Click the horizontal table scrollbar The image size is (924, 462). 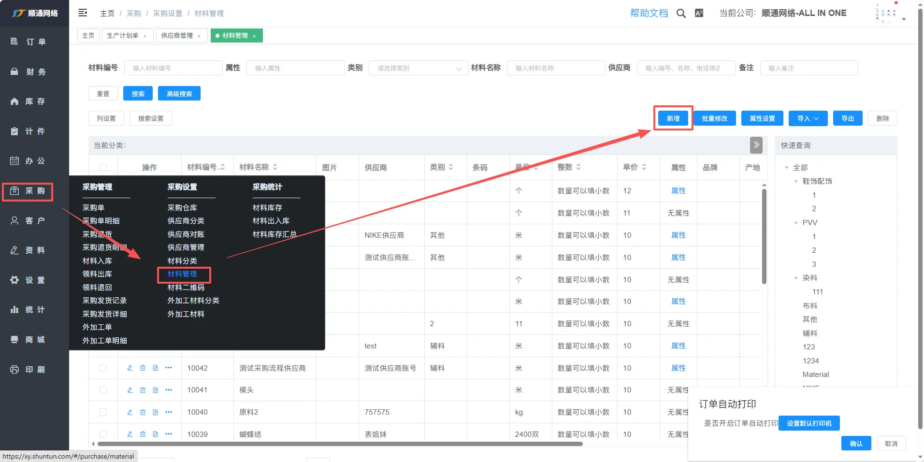[338, 444]
